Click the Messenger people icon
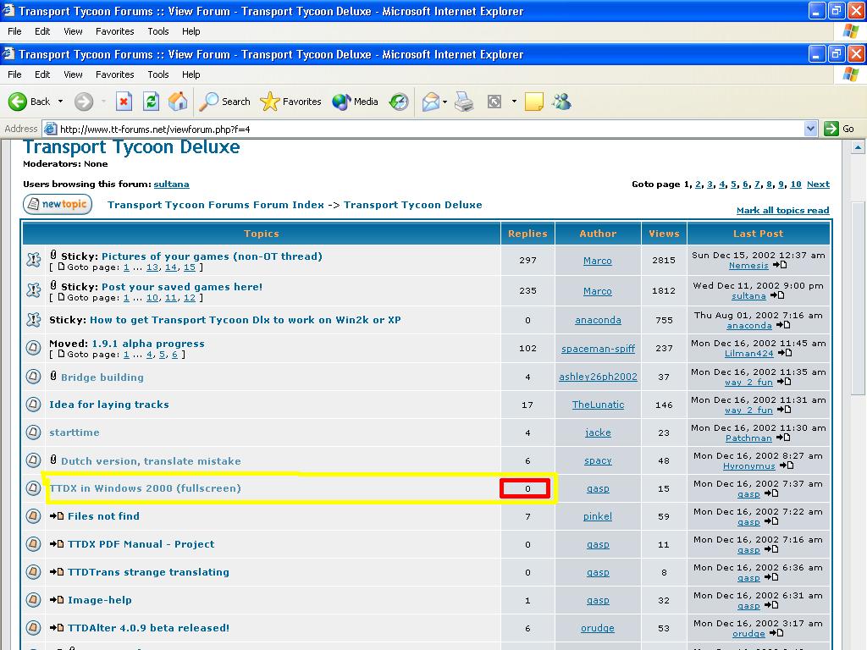Image resolution: width=867 pixels, height=650 pixels. (562, 102)
